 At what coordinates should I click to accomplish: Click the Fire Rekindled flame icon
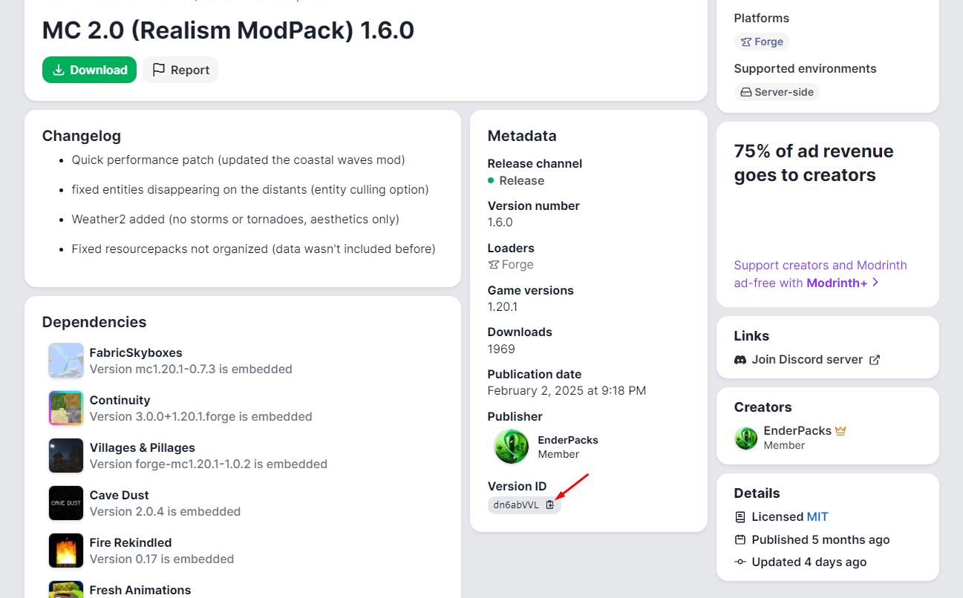66,551
